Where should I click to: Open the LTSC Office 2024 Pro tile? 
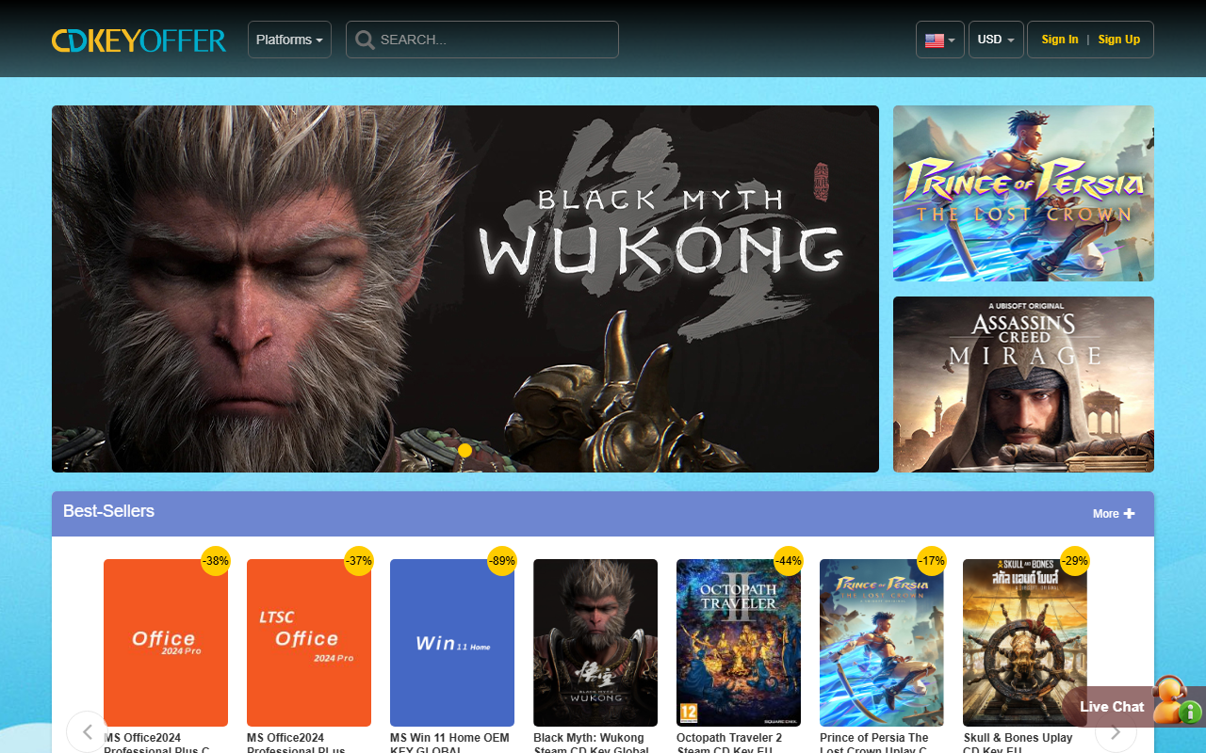click(x=309, y=643)
